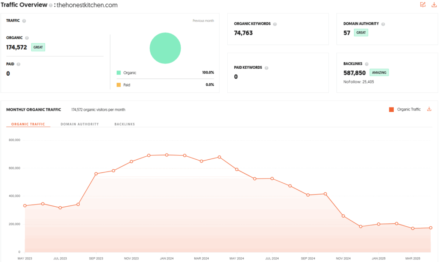Click the 200,000 y-axis label
The width and height of the screenshot is (446, 262).
[14, 224]
